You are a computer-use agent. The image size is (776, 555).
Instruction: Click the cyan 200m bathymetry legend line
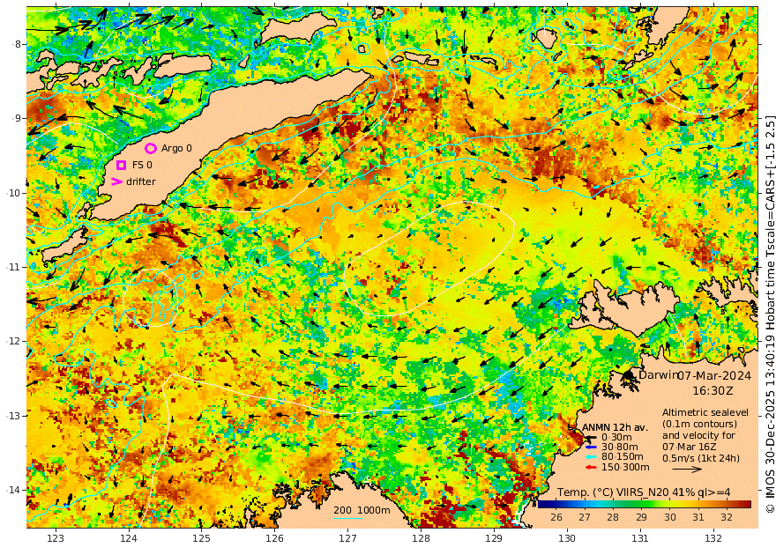(x=348, y=518)
